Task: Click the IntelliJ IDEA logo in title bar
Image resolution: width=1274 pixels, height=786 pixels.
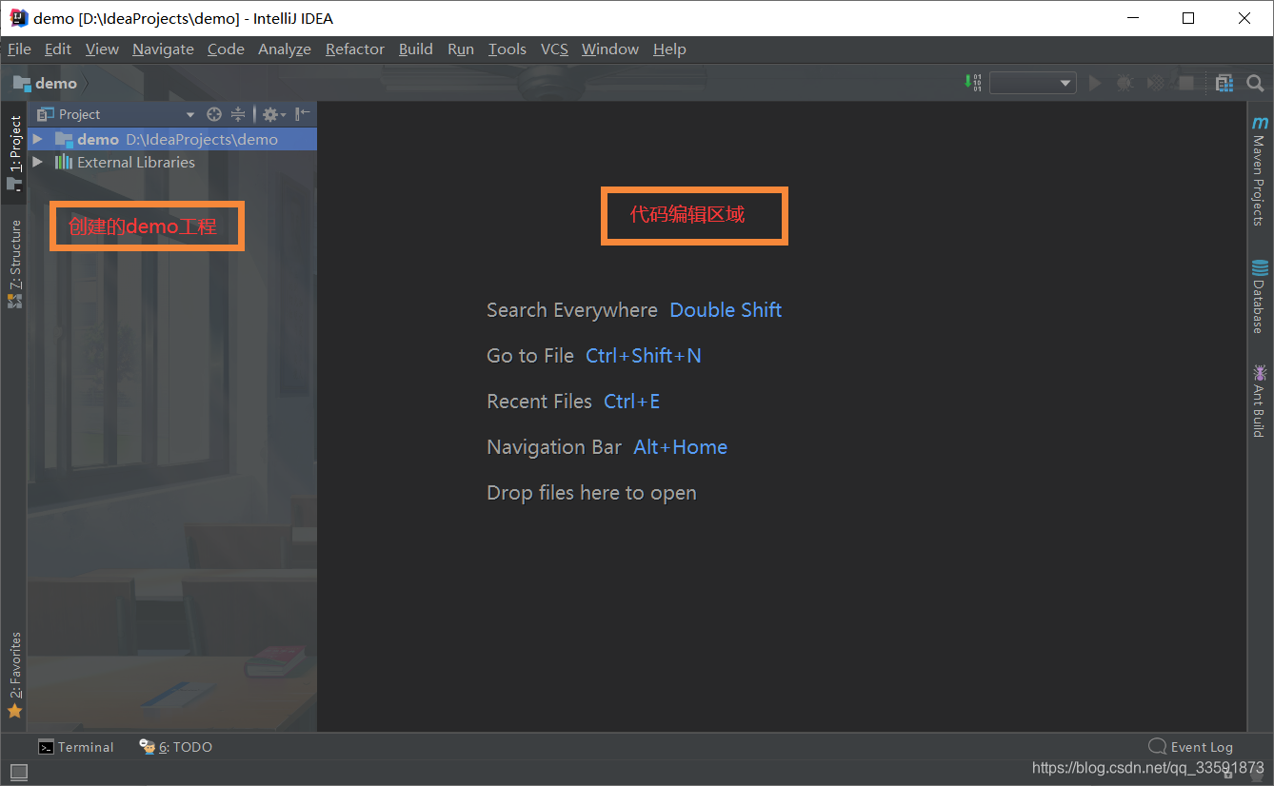Action: click(x=18, y=18)
